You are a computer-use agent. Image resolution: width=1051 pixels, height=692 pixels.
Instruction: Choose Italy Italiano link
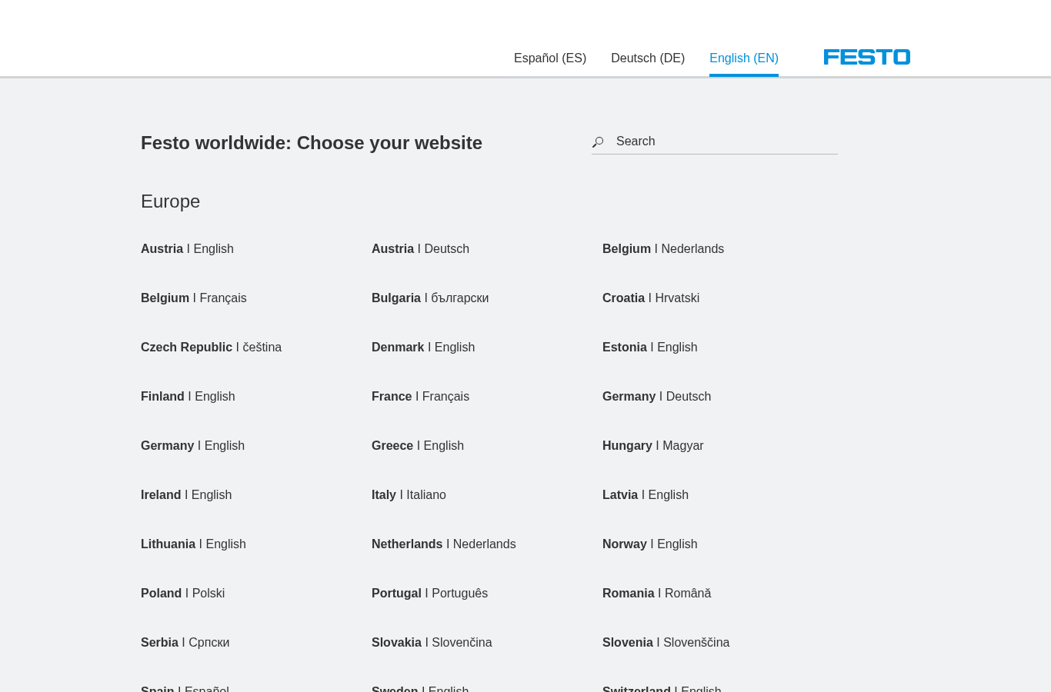409,495
